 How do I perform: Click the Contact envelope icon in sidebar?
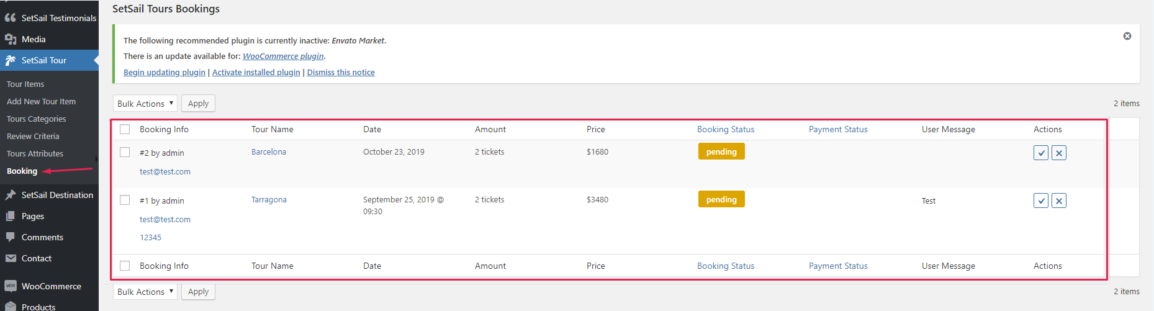(x=11, y=258)
